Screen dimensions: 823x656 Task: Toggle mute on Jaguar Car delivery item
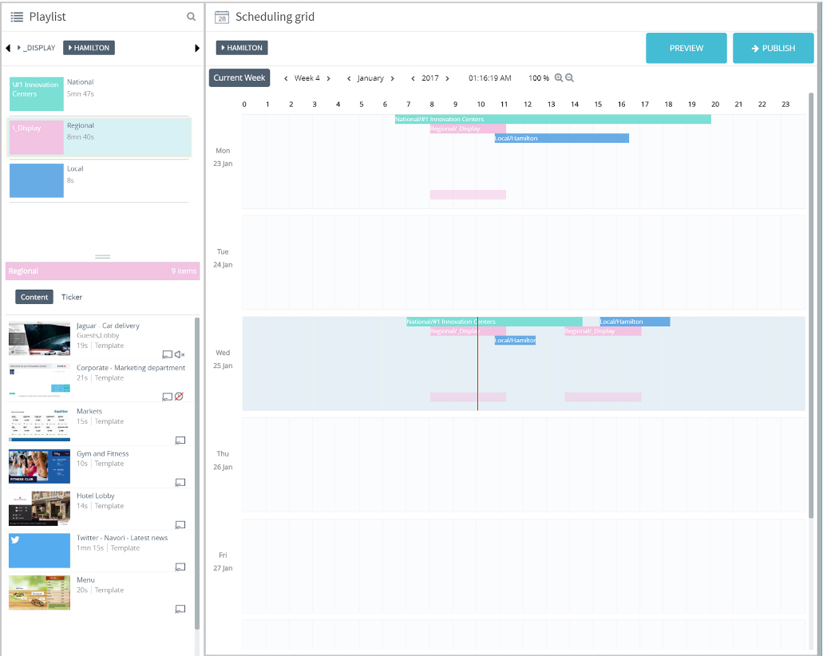pyautogui.click(x=180, y=354)
